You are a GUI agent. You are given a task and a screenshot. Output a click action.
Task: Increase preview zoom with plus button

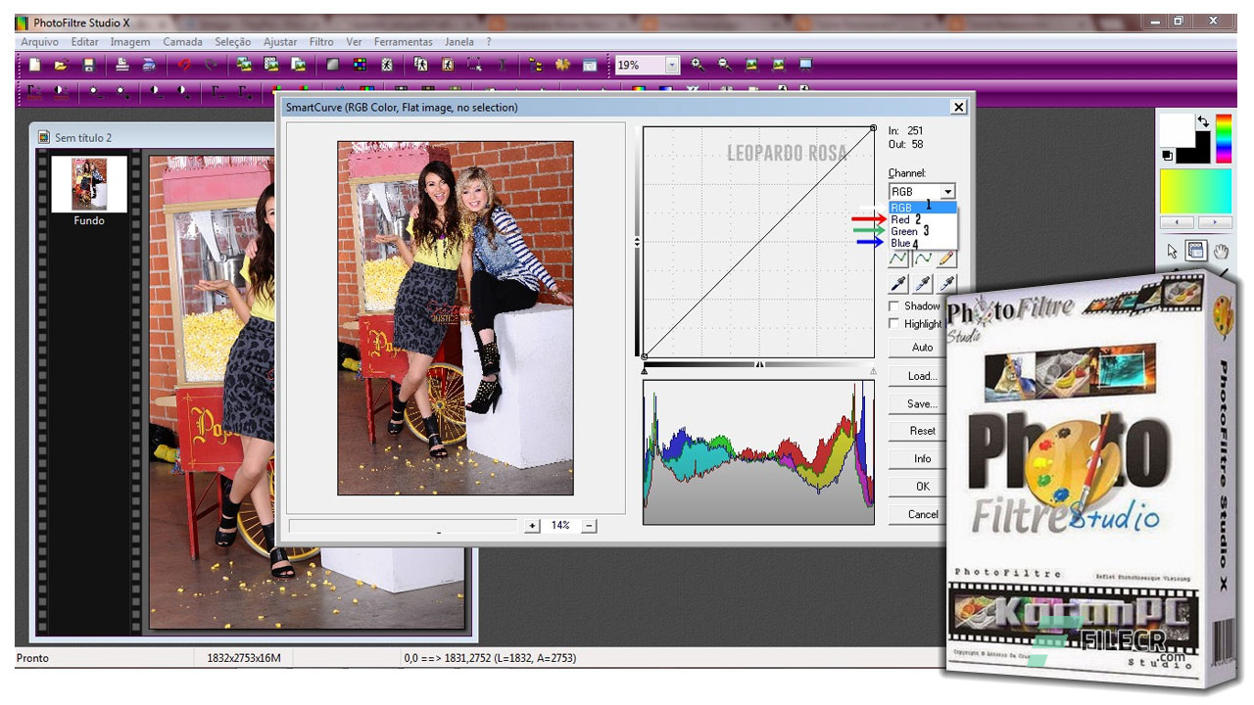pos(532,526)
